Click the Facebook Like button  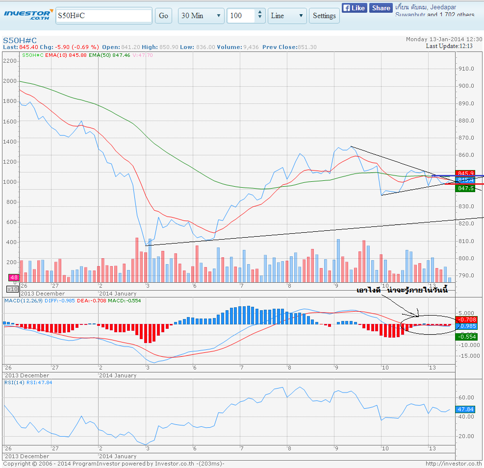click(354, 8)
